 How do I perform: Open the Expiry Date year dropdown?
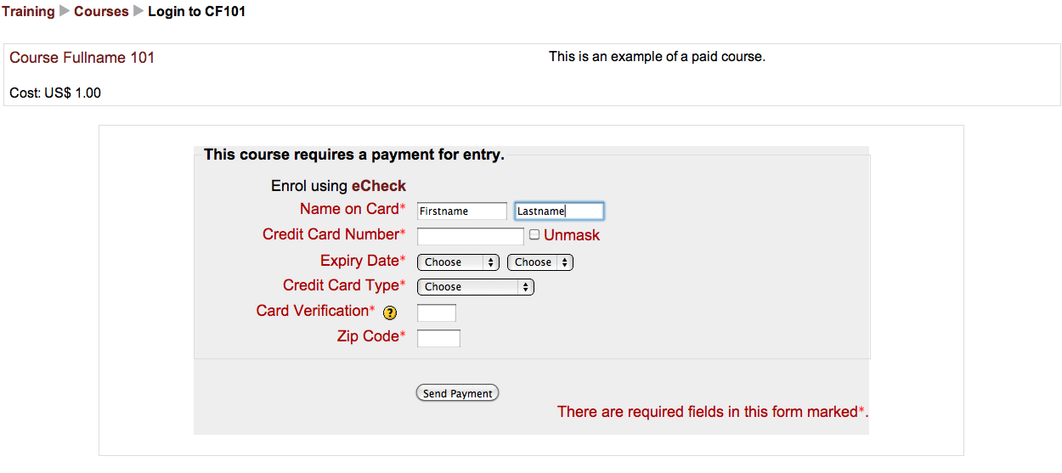click(x=539, y=262)
